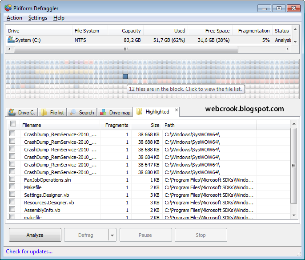The image size is (305, 260).
Task: Sort the file list by Filename column
Action: pyautogui.click(x=60, y=125)
